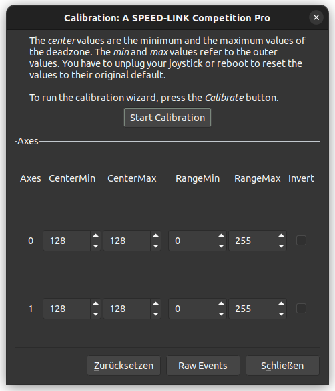Click the Axes column header in table
Image resolution: width=335 pixels, height=391 pixels.
coord(31,178)
